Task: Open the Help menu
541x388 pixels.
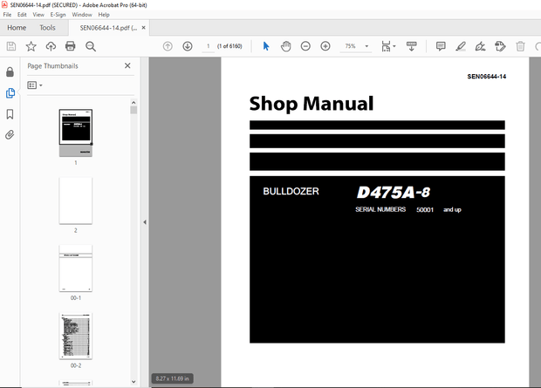Action: (x=104, y=15)
